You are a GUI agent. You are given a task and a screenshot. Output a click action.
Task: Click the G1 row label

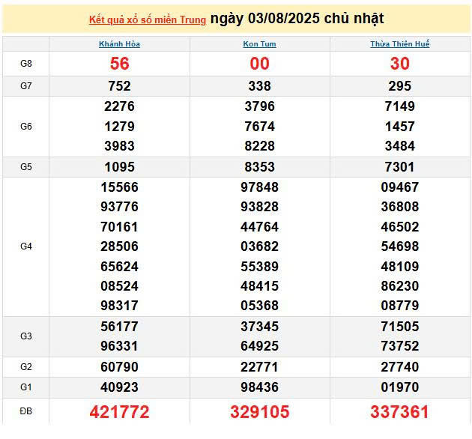[x=26, y=387]
